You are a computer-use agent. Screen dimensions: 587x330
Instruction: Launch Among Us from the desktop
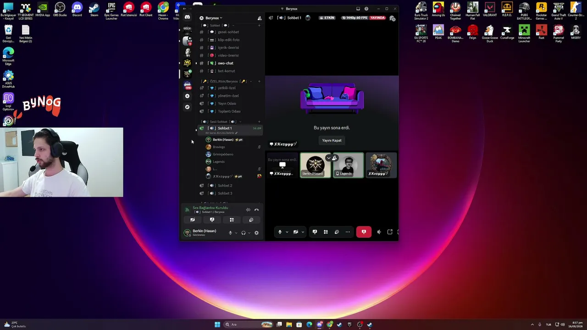click(x=438, y=10)
